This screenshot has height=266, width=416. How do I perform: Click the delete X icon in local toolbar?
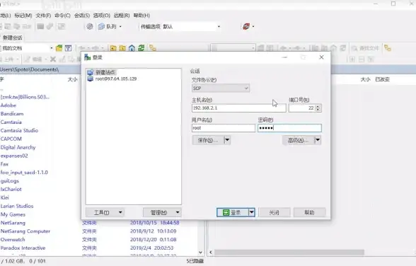[53, 59]
